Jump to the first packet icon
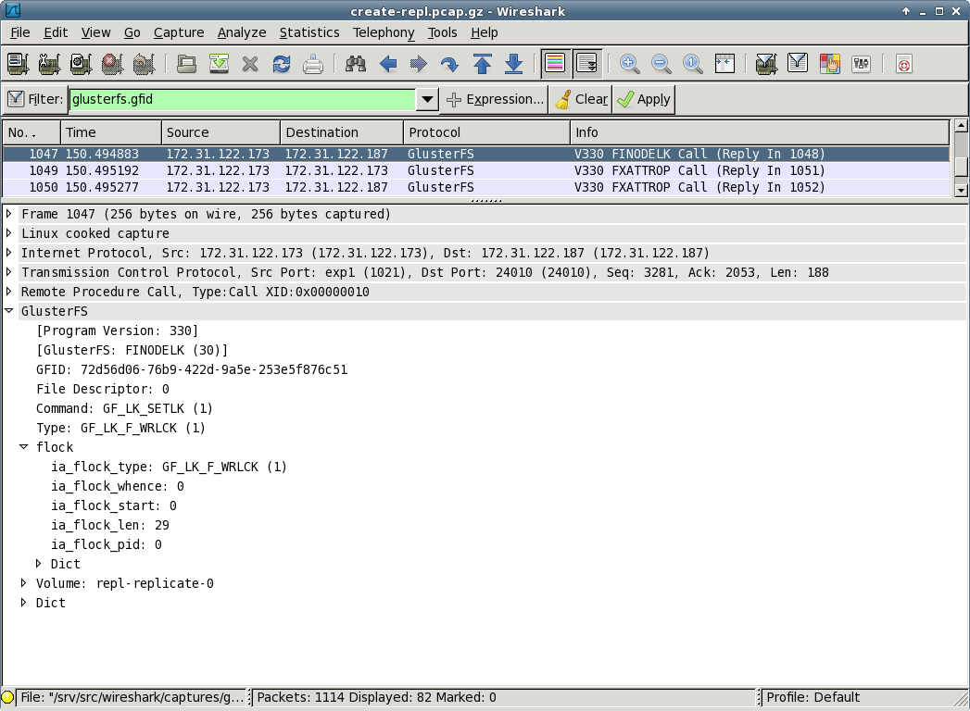Screen dimensions: 970x711 (482, 64)
